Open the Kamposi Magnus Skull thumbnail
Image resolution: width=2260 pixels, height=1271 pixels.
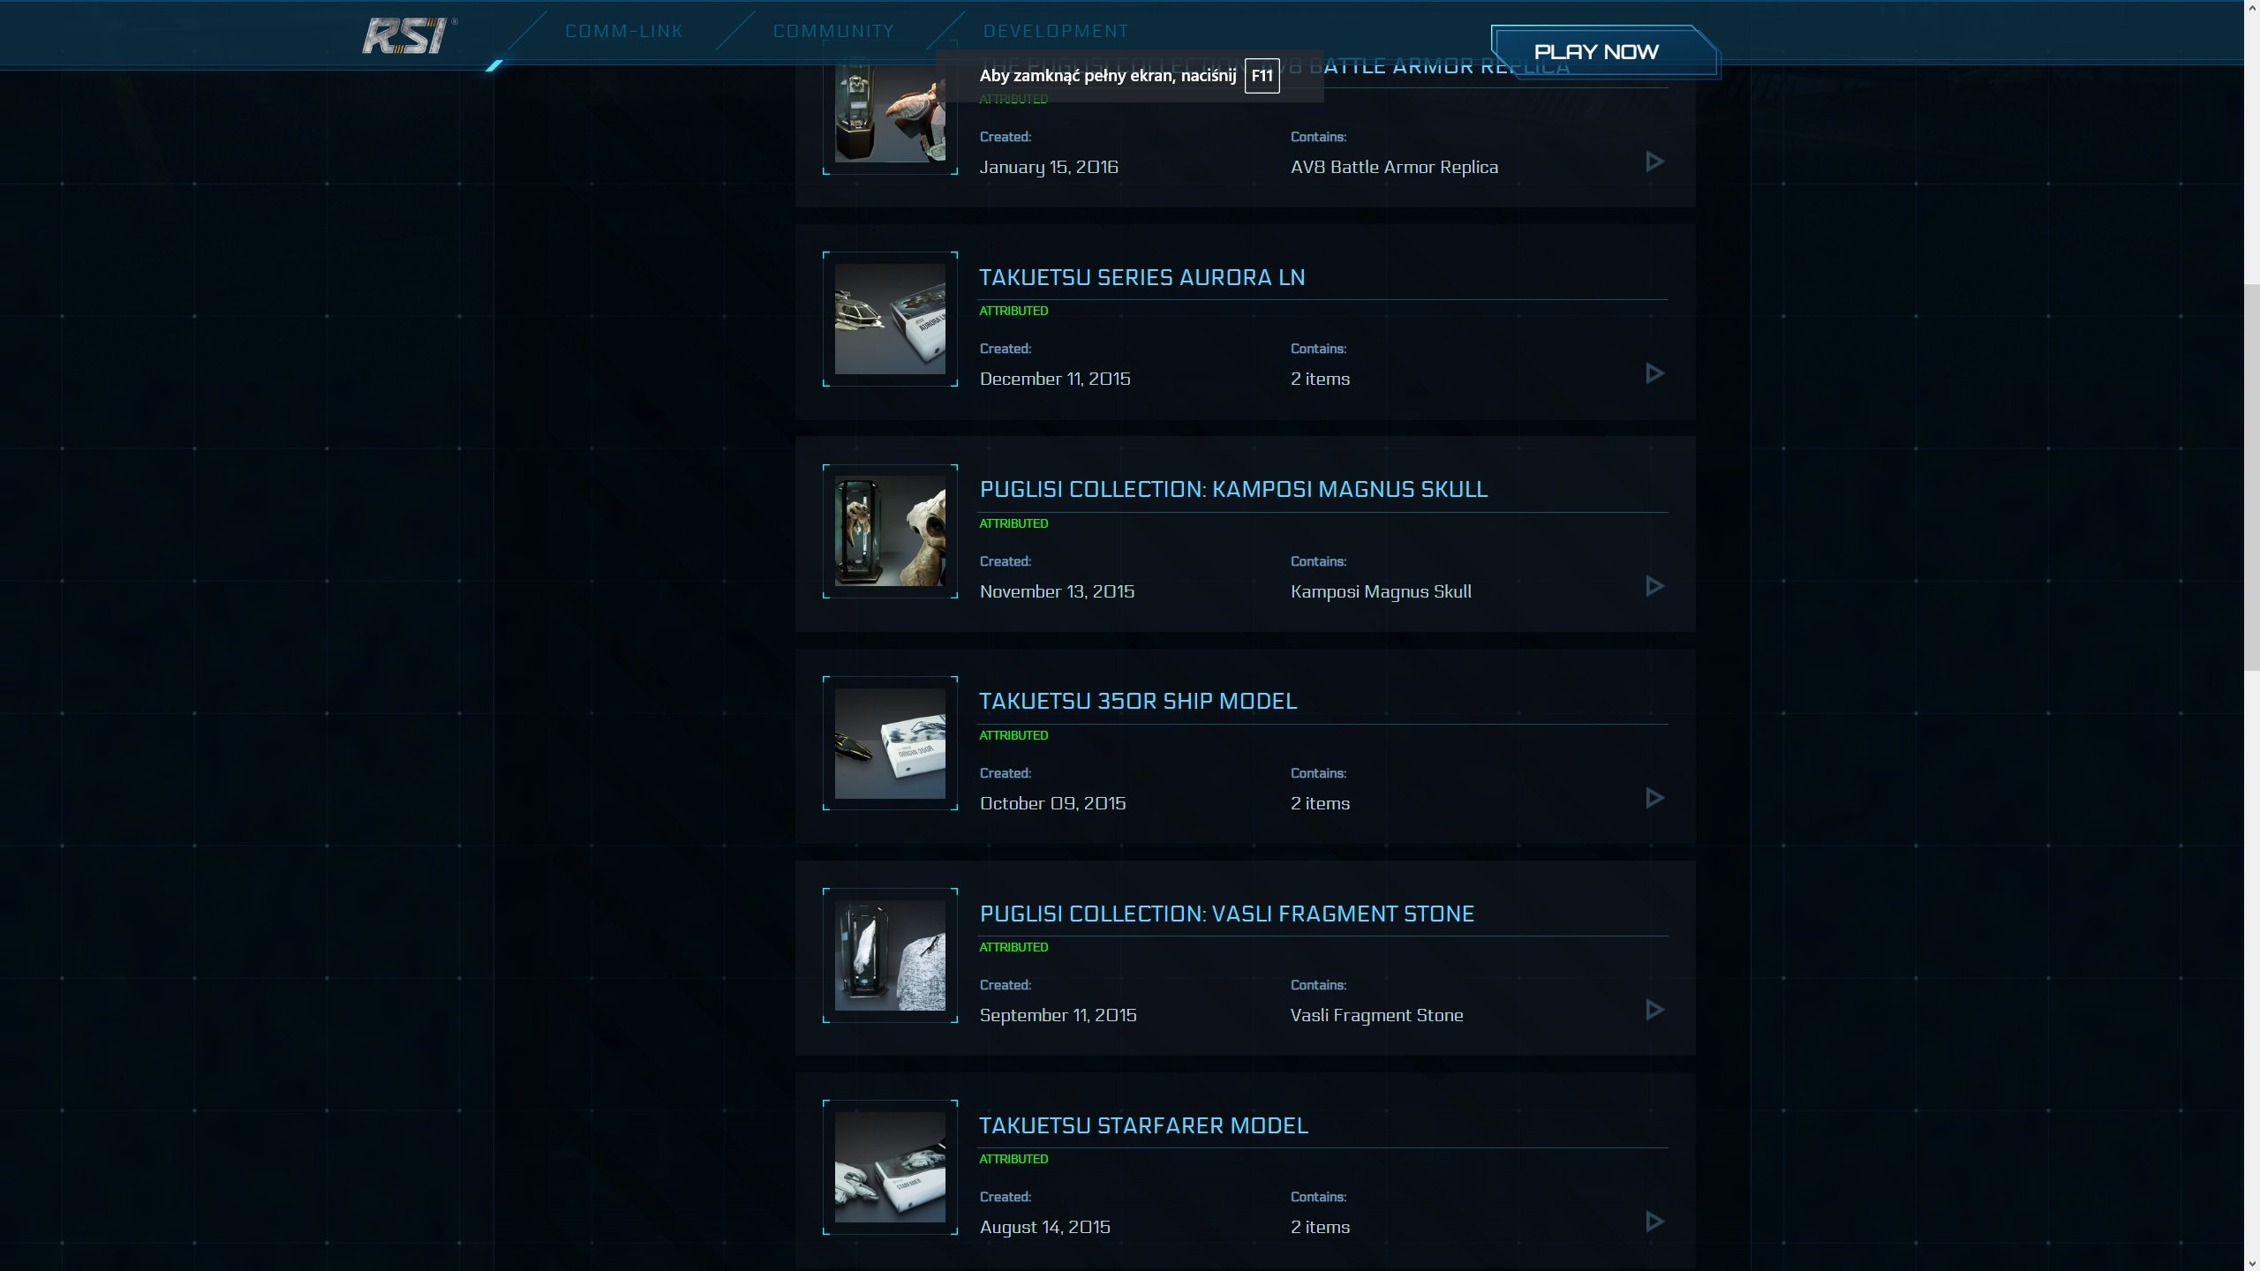[890, 531]
